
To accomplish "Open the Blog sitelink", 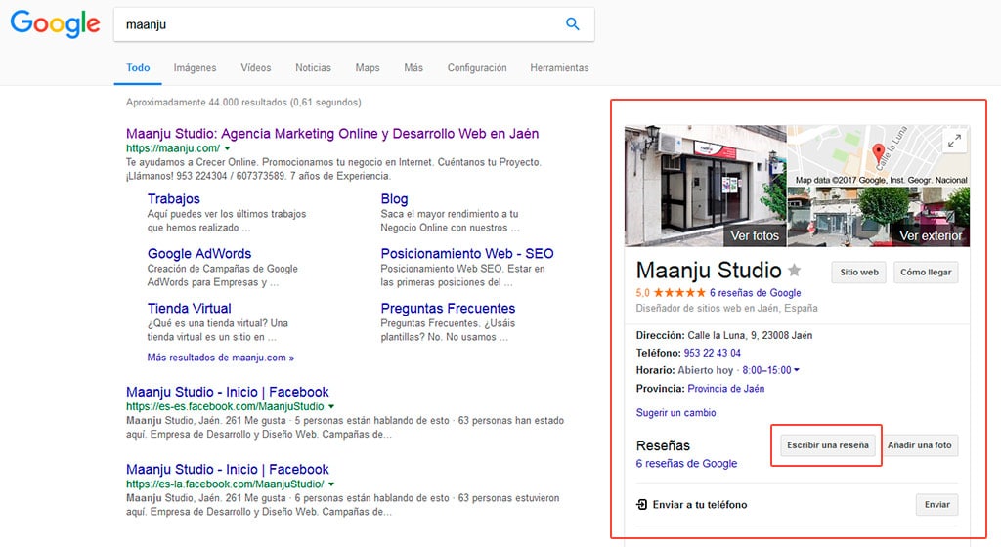I will point(395,199).
